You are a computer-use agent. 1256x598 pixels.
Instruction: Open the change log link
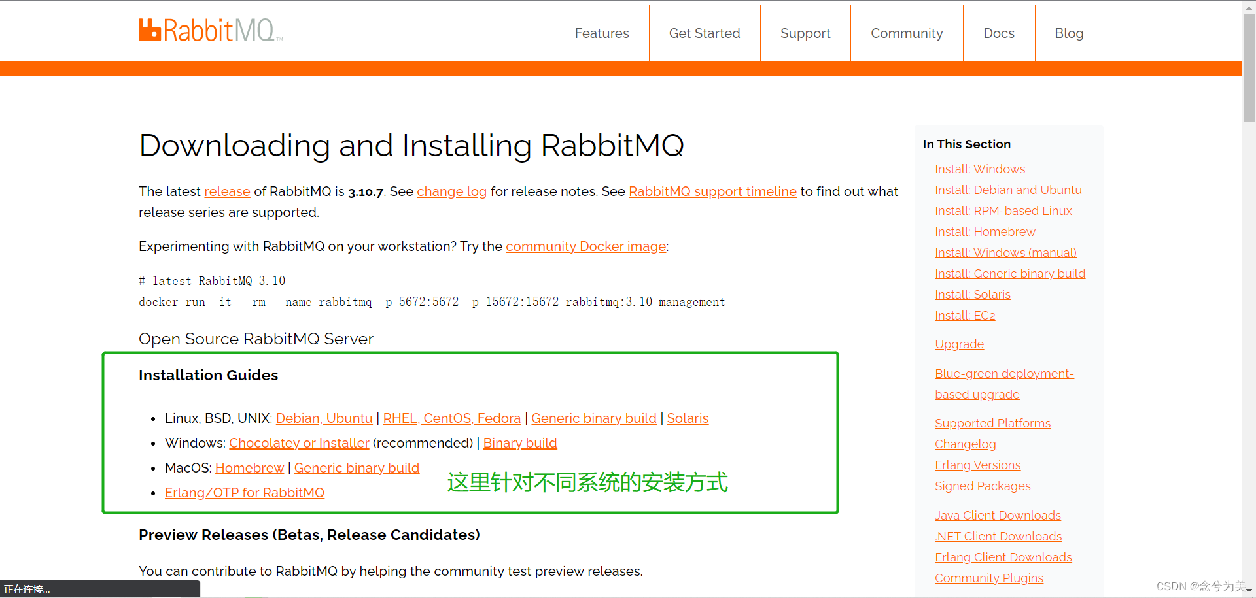pos(451,191)
